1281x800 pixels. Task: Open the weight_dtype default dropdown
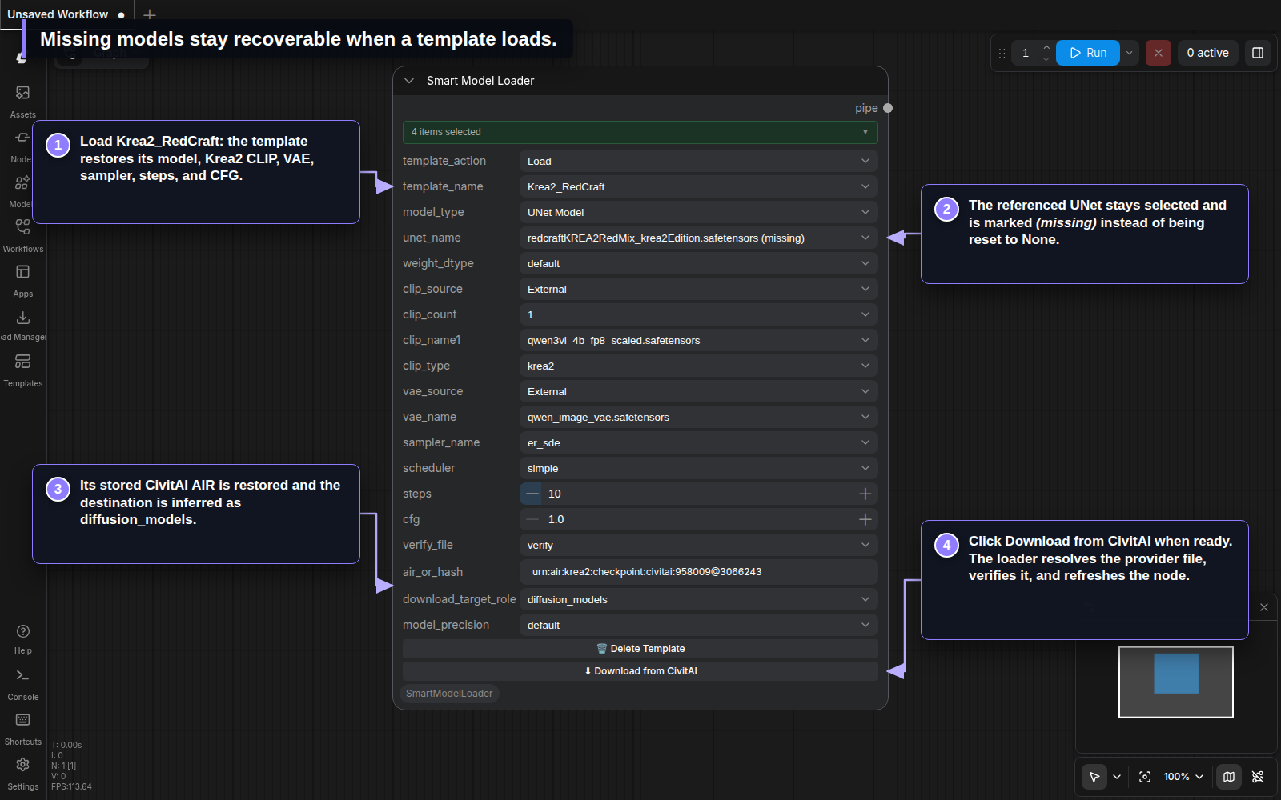click(699, 263)
